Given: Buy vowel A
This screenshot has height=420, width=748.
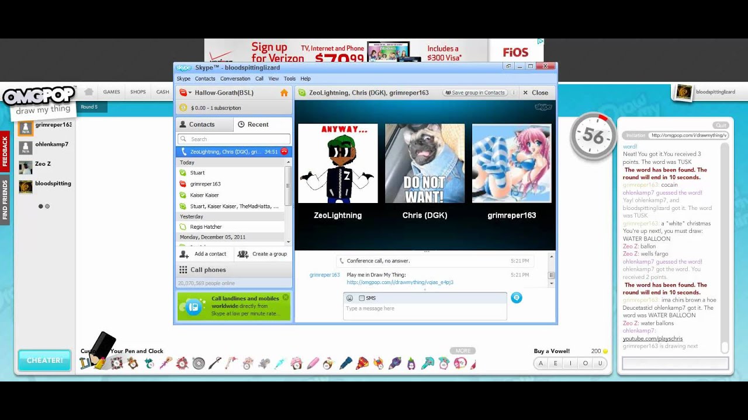Looking at the screenshot, I should [541, 363].
